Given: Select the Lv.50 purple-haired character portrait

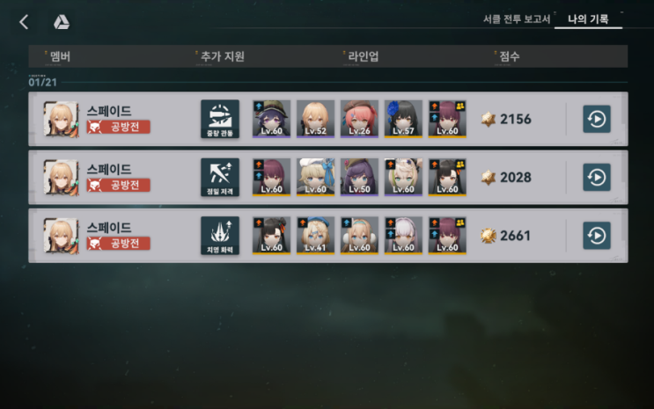Looking at the screenshot, I should click(x=359, y=177).
